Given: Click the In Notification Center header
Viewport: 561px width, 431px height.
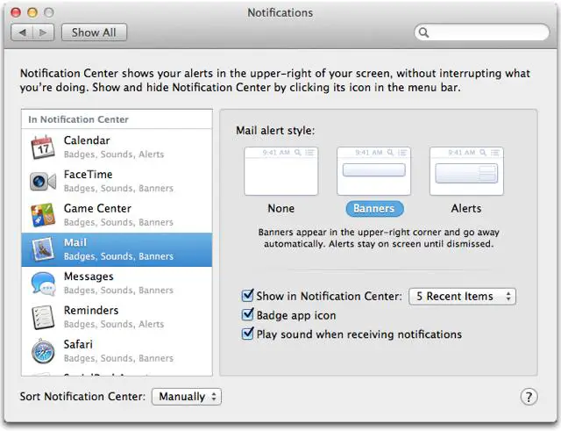Looking at the screenshot, I should (x=117, y=119).
